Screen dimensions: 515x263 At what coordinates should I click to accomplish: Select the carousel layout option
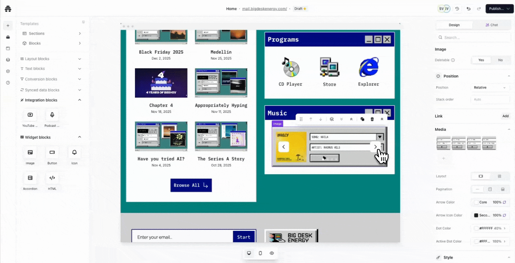(481, 176)
